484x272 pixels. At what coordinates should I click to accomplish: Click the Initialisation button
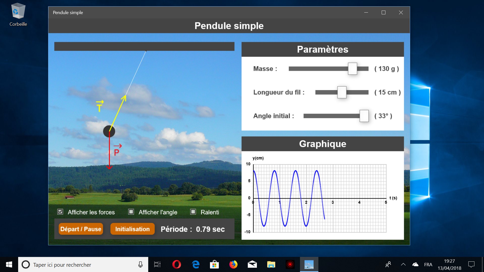pyautogui.click(x=132, y=229)
